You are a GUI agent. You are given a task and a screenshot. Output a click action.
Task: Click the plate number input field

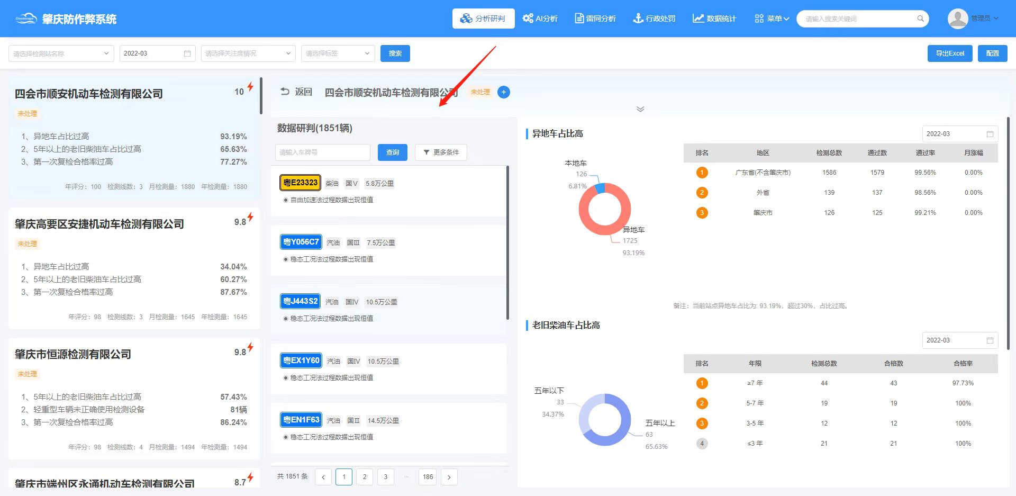(322, 152)
